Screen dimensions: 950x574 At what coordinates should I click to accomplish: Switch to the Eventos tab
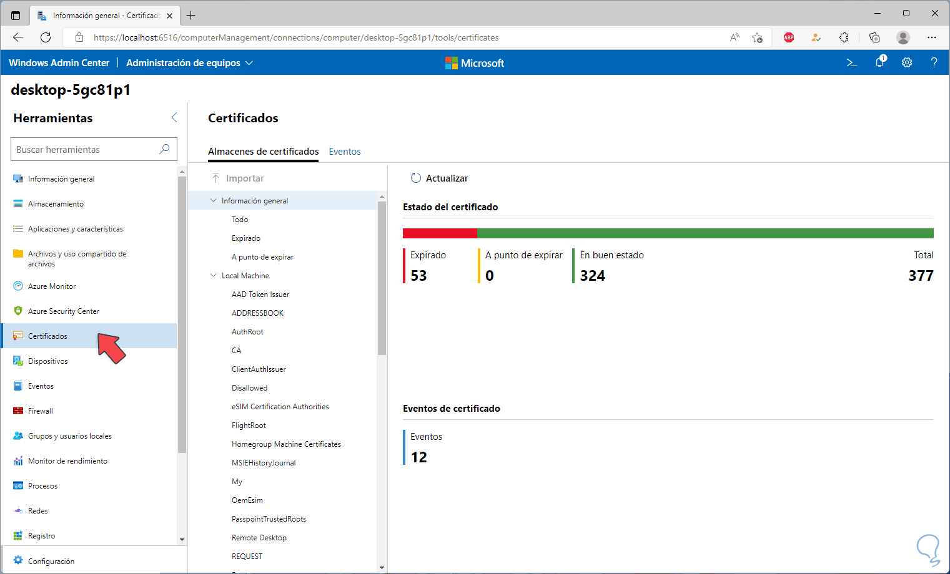[345, 152]
